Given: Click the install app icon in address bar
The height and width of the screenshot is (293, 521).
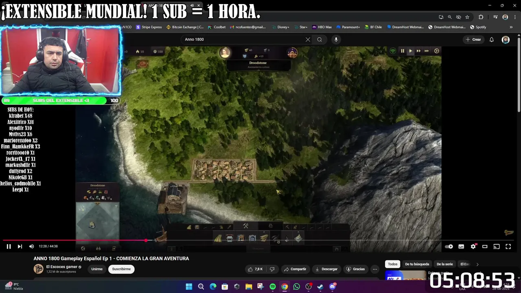Looking at the screenshot, I should pos(441,17).
